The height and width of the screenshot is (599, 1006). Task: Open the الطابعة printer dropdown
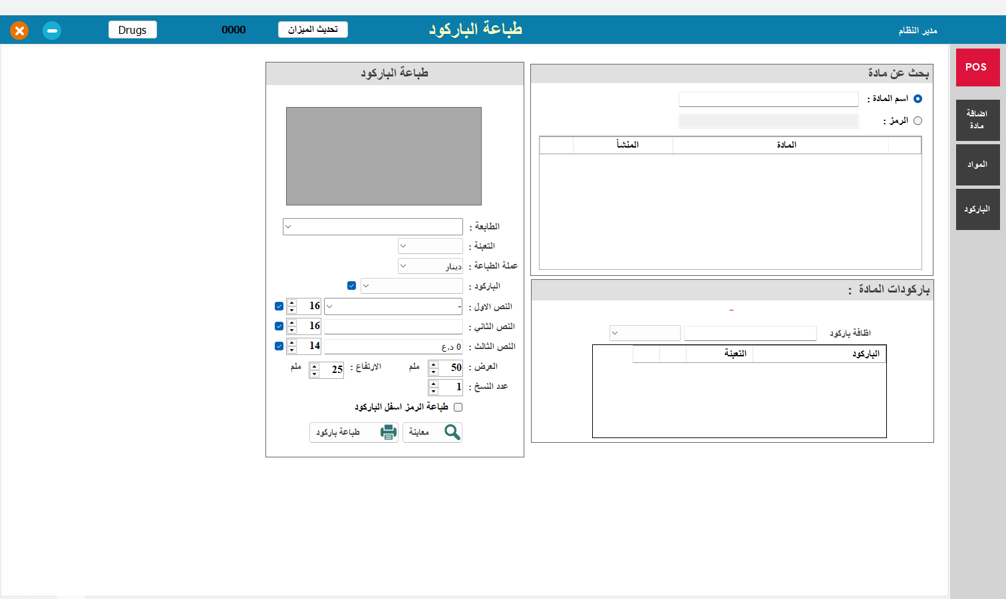coord(373,227)
